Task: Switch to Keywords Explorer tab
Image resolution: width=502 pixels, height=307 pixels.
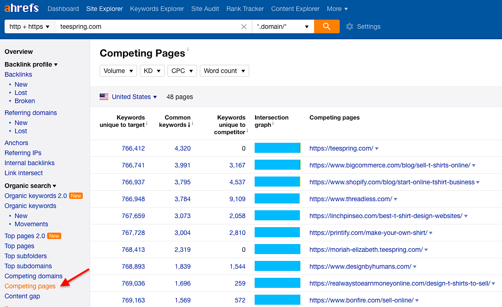Action: click(x=157, y=9)
